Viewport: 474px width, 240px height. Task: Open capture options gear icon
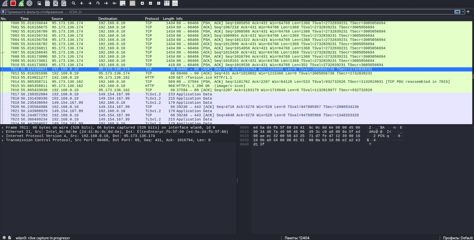(x=29, y=3)
